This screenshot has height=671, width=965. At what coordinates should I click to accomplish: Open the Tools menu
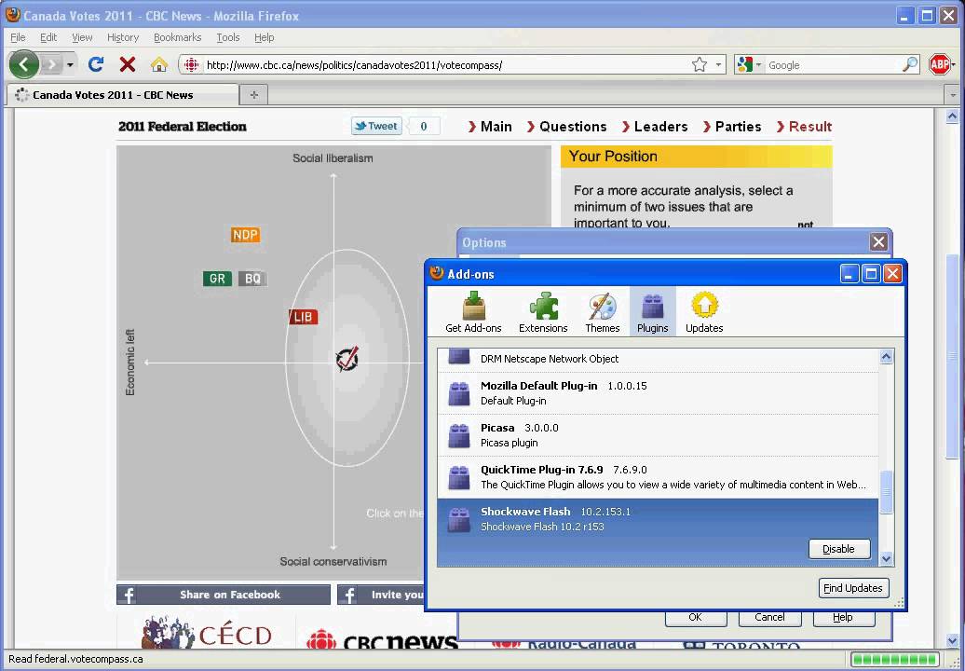pyautogui.click(x=227, y=37)
